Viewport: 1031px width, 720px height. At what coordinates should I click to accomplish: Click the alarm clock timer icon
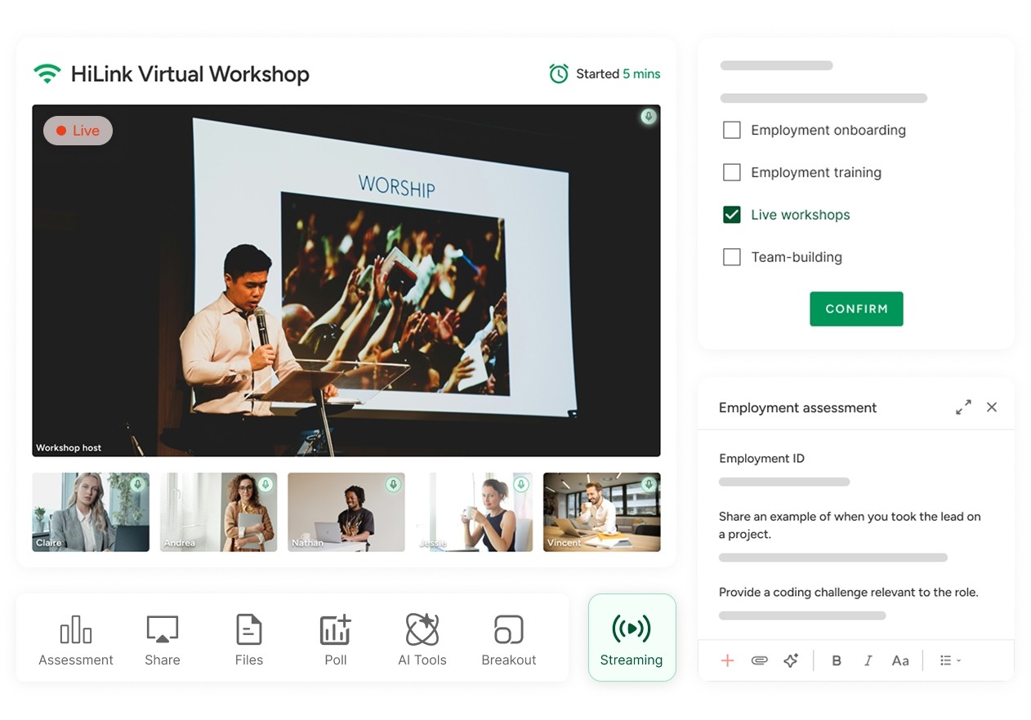pos(559,73)
